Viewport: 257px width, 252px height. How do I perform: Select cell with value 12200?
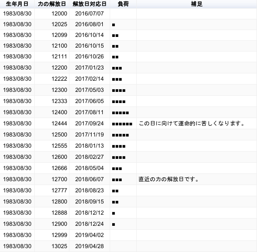[52, 67]
